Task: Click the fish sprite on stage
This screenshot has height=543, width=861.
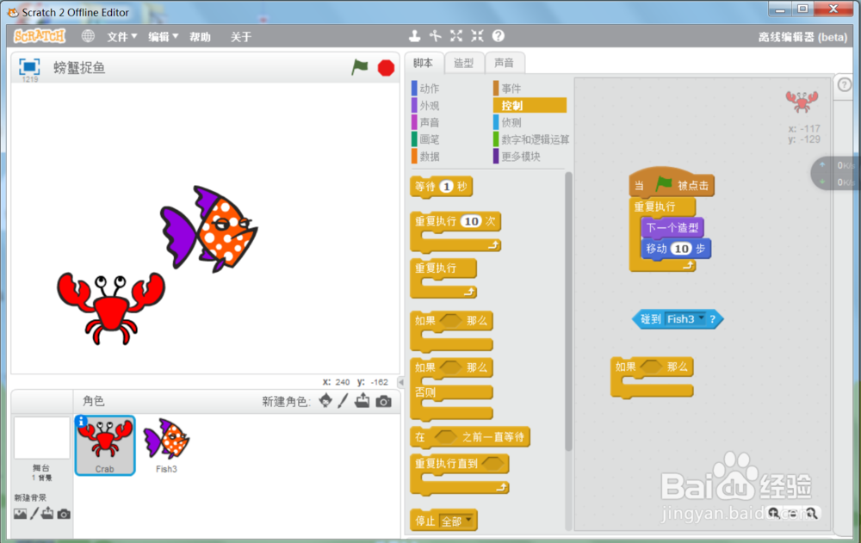Action: pyautogui.click(x=208, y=228)
